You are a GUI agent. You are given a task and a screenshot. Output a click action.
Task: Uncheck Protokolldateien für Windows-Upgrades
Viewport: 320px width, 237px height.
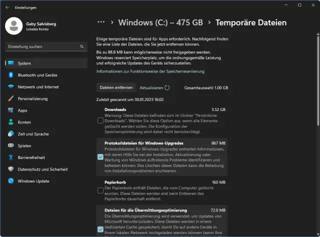[x=100, y=156]
